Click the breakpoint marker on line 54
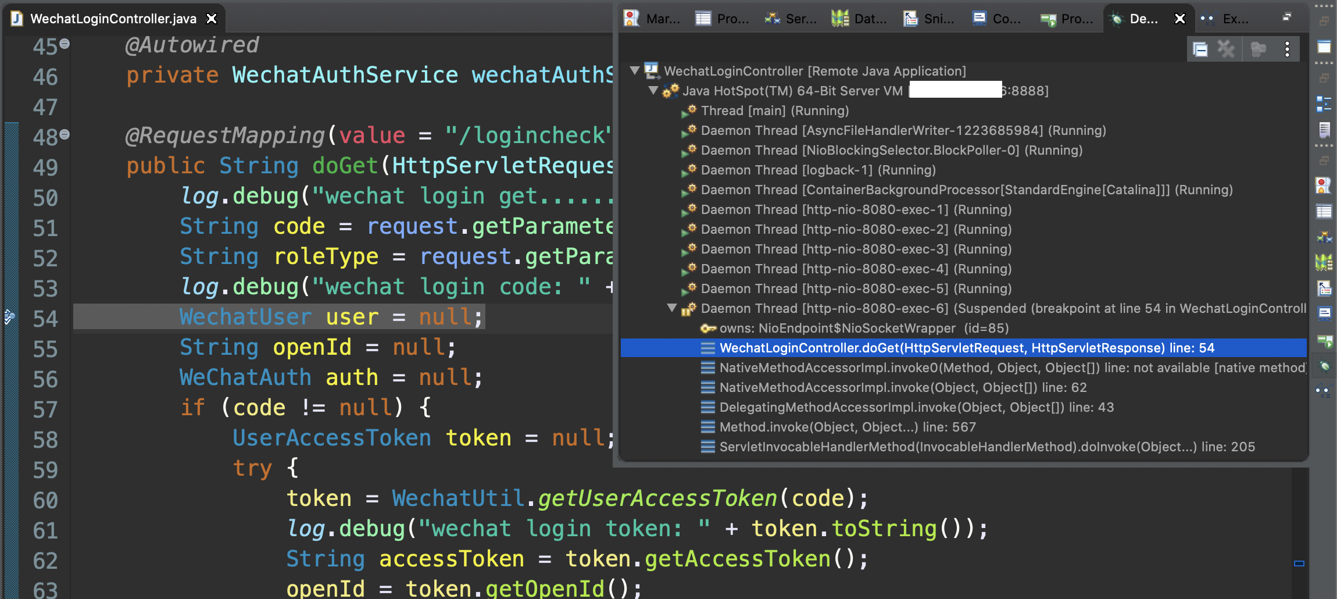Screen dimensions: 1337x599 click(10, 317)
